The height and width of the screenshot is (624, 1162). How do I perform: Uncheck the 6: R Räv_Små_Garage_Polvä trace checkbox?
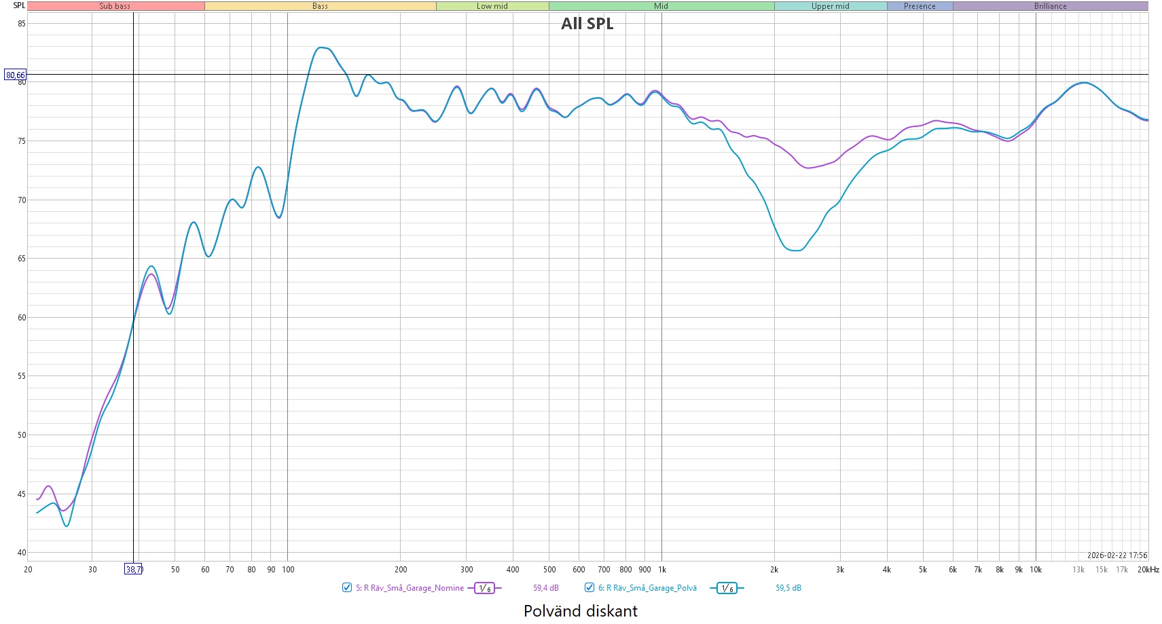[x=589, y=588]
